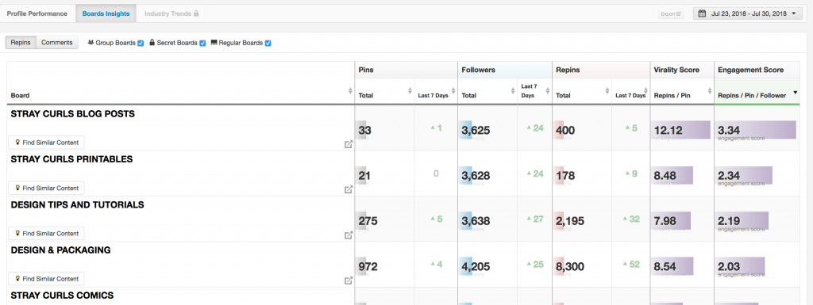This screenshot has width=813, height=305.
Task: Click the Repins column group header
Action: [x=601, y=70]
